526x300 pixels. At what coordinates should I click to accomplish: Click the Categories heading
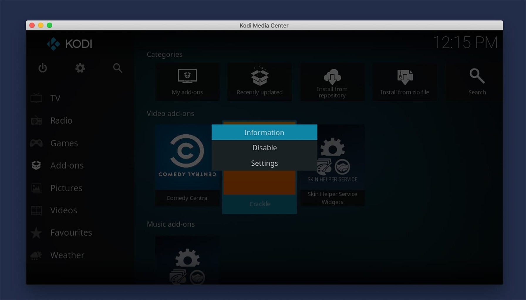[164, 54]
